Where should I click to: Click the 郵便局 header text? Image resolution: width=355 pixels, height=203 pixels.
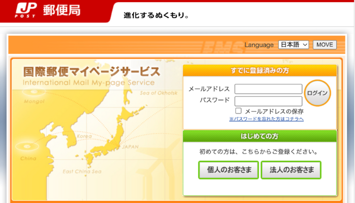tap(62, 10)
